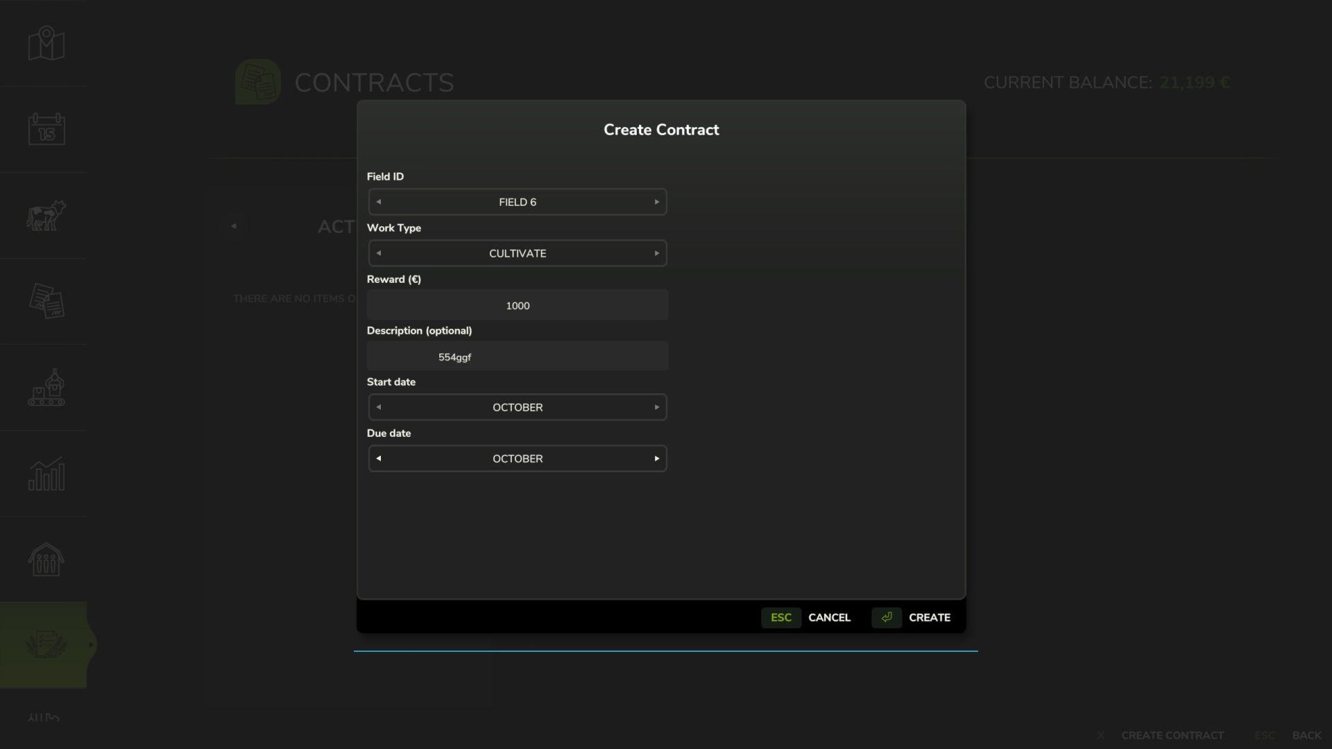Select the animals icon in the sidebar
The width and height of the screenshot is (1332, 749).
45,215
